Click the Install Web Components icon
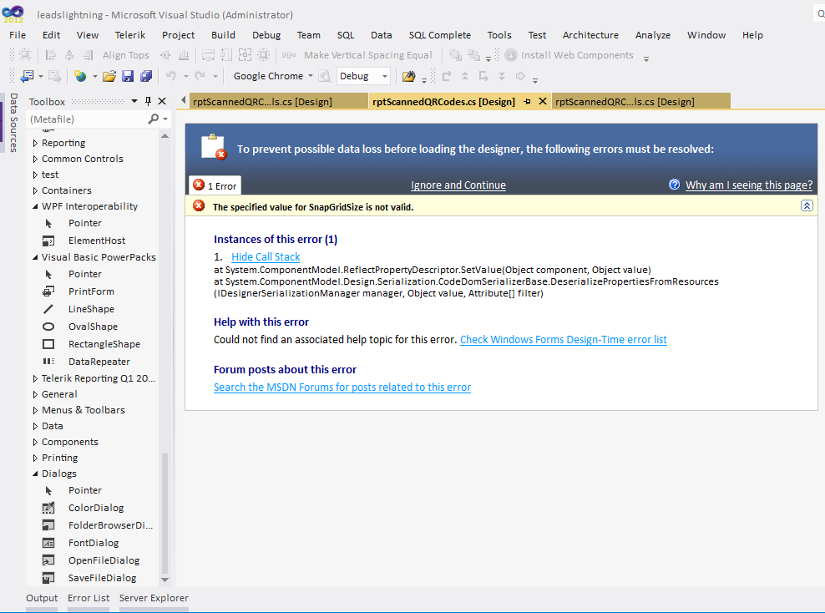This screenshot has width=825, height=613. coord(510,55)
